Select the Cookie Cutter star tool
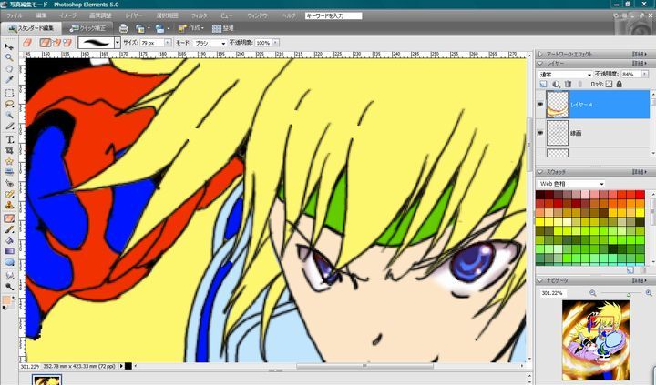656x385 pixels. 9,161
